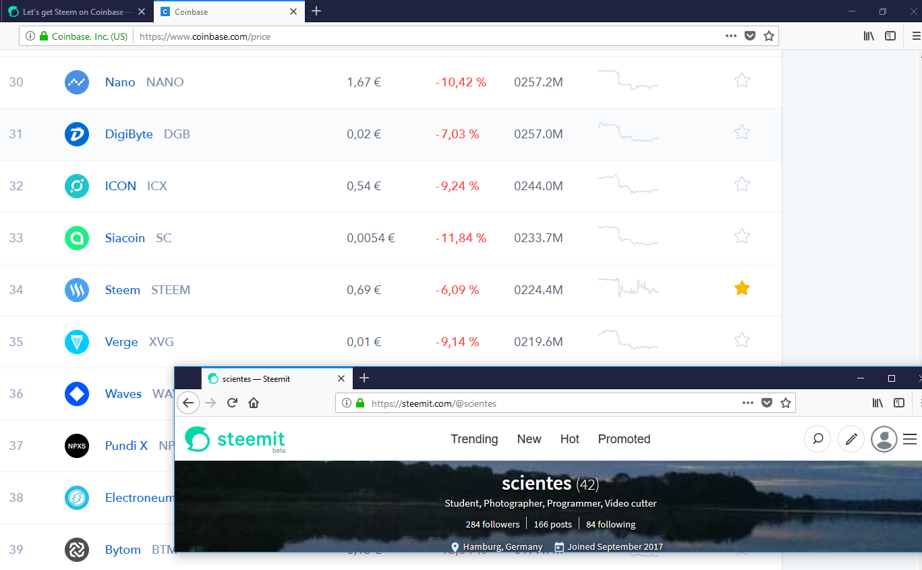Go to home page in Steemit browser window

click(x=254, y=403)
